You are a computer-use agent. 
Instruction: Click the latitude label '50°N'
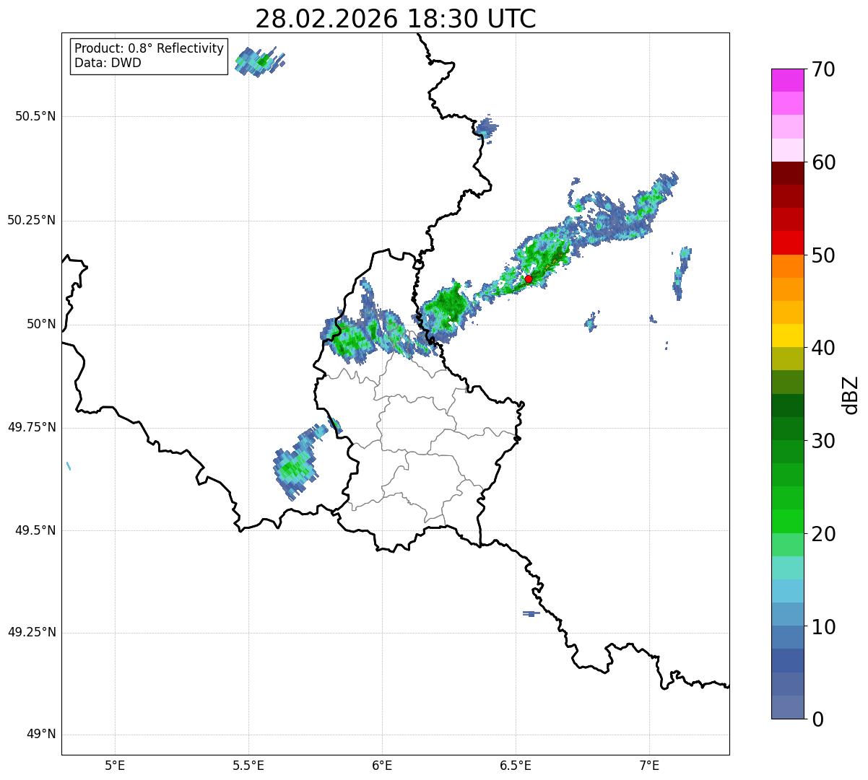(x=41, y=324)
